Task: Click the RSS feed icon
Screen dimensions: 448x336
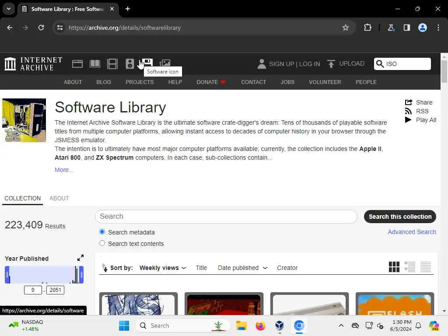Action: [x=409, y=111]
